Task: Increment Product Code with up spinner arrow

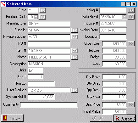Action: tap(36, 16)
